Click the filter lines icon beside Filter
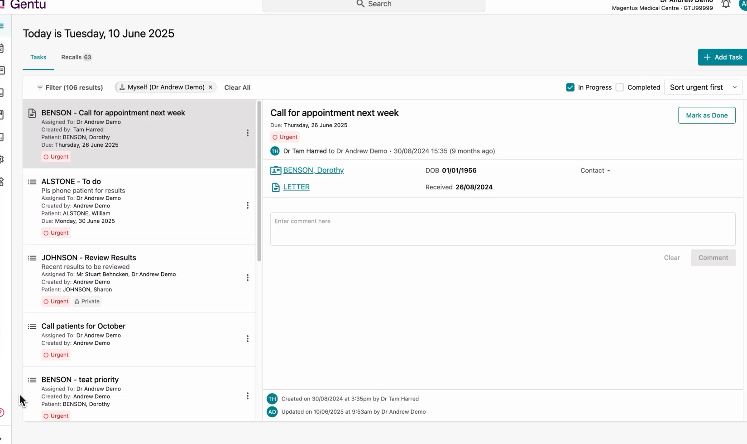Viewport: 747px width, 444px height. 40,87
